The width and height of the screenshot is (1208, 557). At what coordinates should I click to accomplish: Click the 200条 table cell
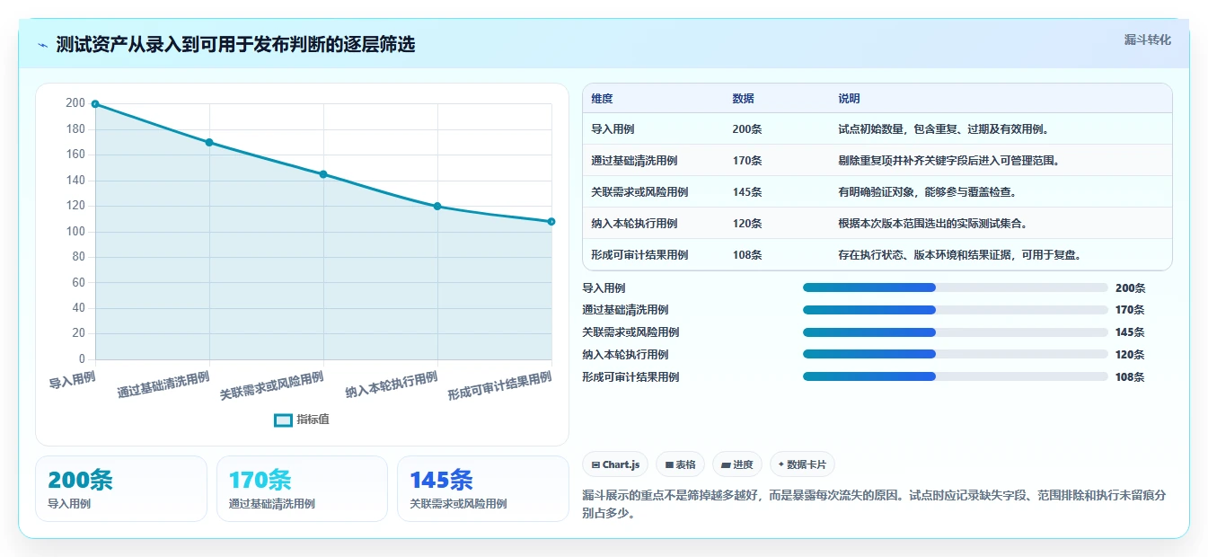747,129
